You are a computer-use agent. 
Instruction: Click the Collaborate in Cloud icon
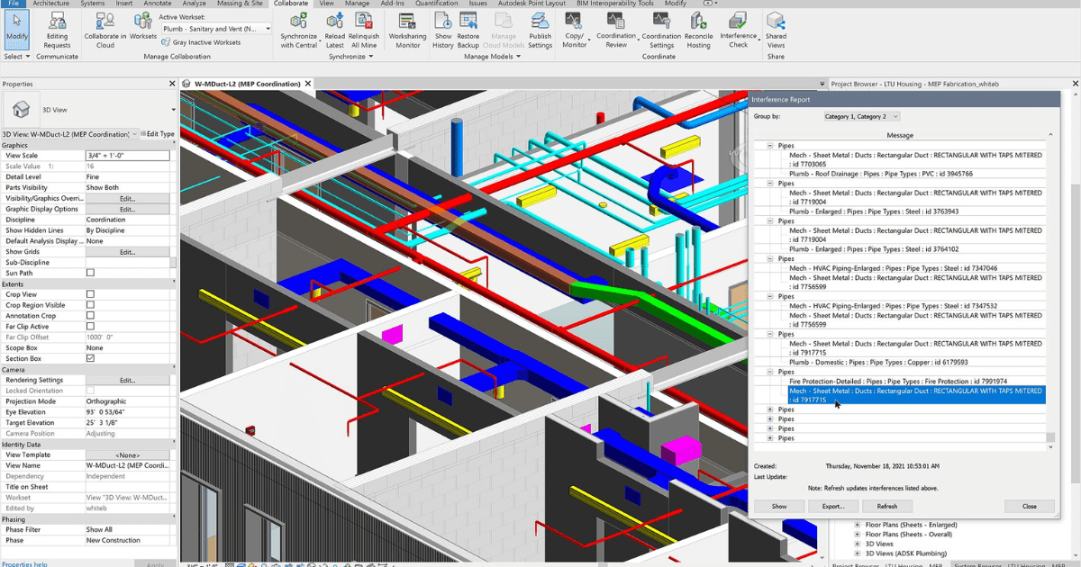[x=104, y=21]
